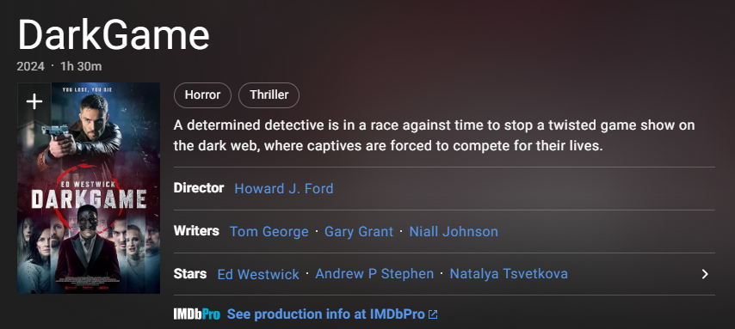
Task: Add DarkGame to watchlist with plus icon
Action: (34, 101)
